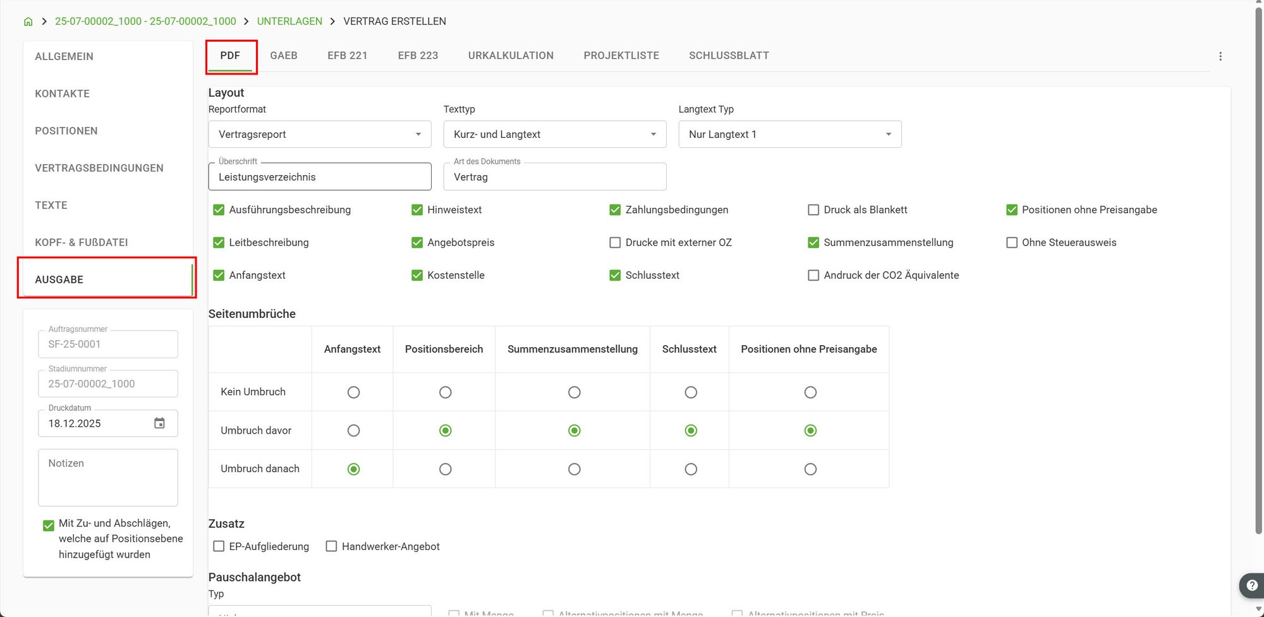This screenshot has width=1264, height=617.
Task: Switch to the PROJEKTLISTE tab
Action: [621, 56]
